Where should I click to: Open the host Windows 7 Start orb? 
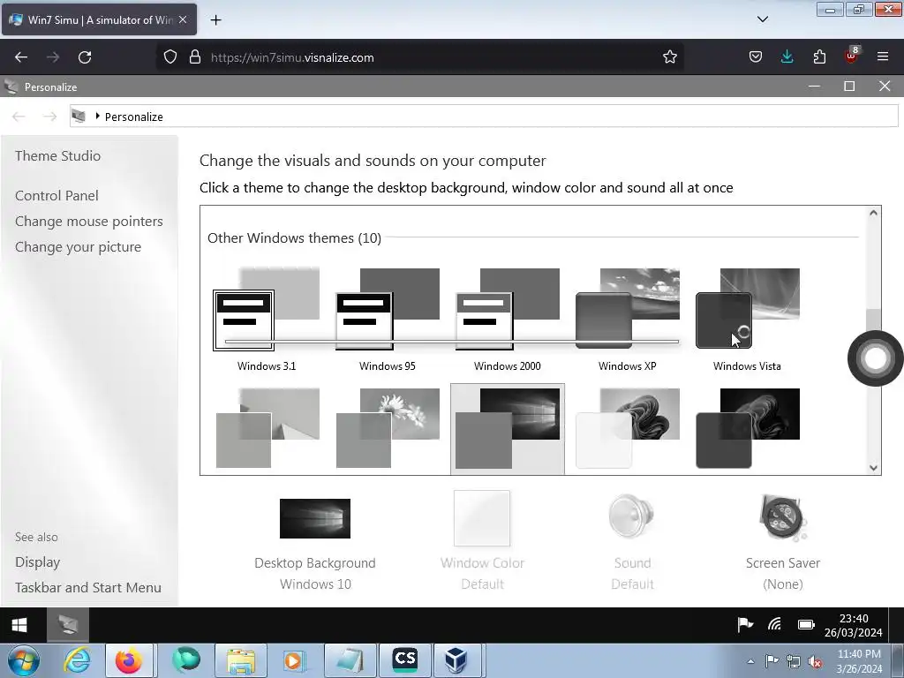coord(23,660)
